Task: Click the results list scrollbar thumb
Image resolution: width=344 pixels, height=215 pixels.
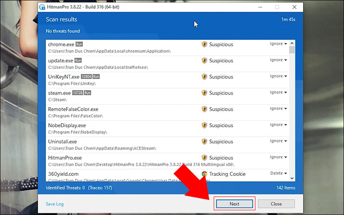Action: pyautogui.click(x=292, y=50)
